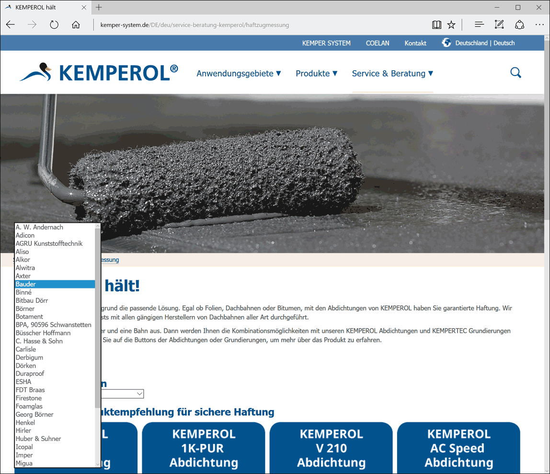The width and height of the screenshot is (550, 474).
Task: Open the Service & Beratung menu
Action: coord(392,74)
